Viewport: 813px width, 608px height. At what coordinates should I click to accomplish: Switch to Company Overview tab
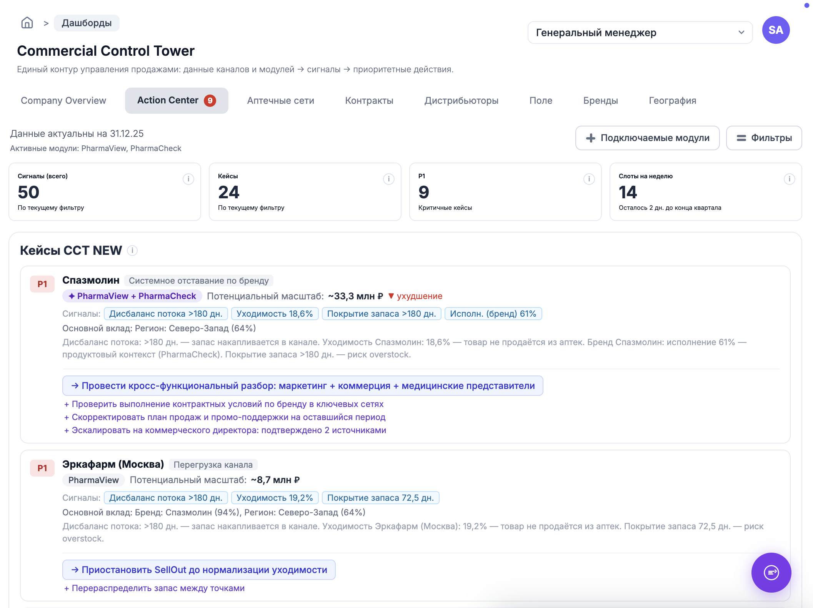tap(63, 101)
